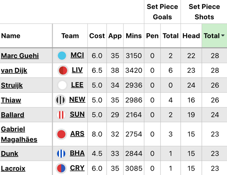Click the Pen column header
The width and height of the screenshot is (227, 175).
(x=152, y=36)
